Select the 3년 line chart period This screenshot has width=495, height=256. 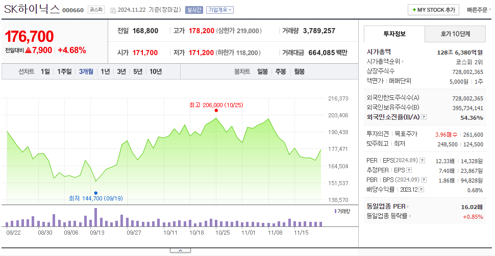click(x=121, y=72)
